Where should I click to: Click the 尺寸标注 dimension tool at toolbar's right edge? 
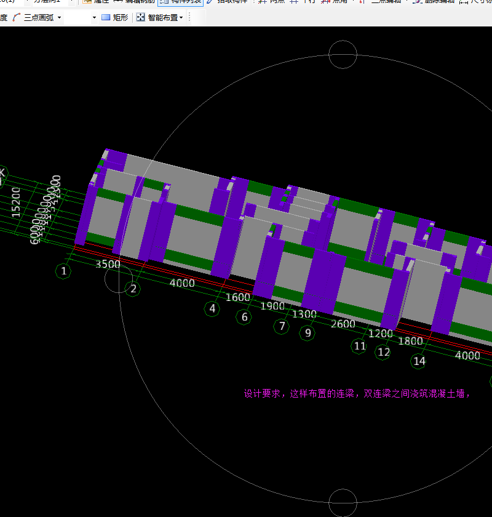pyautogui.click(x=475, y=1)
